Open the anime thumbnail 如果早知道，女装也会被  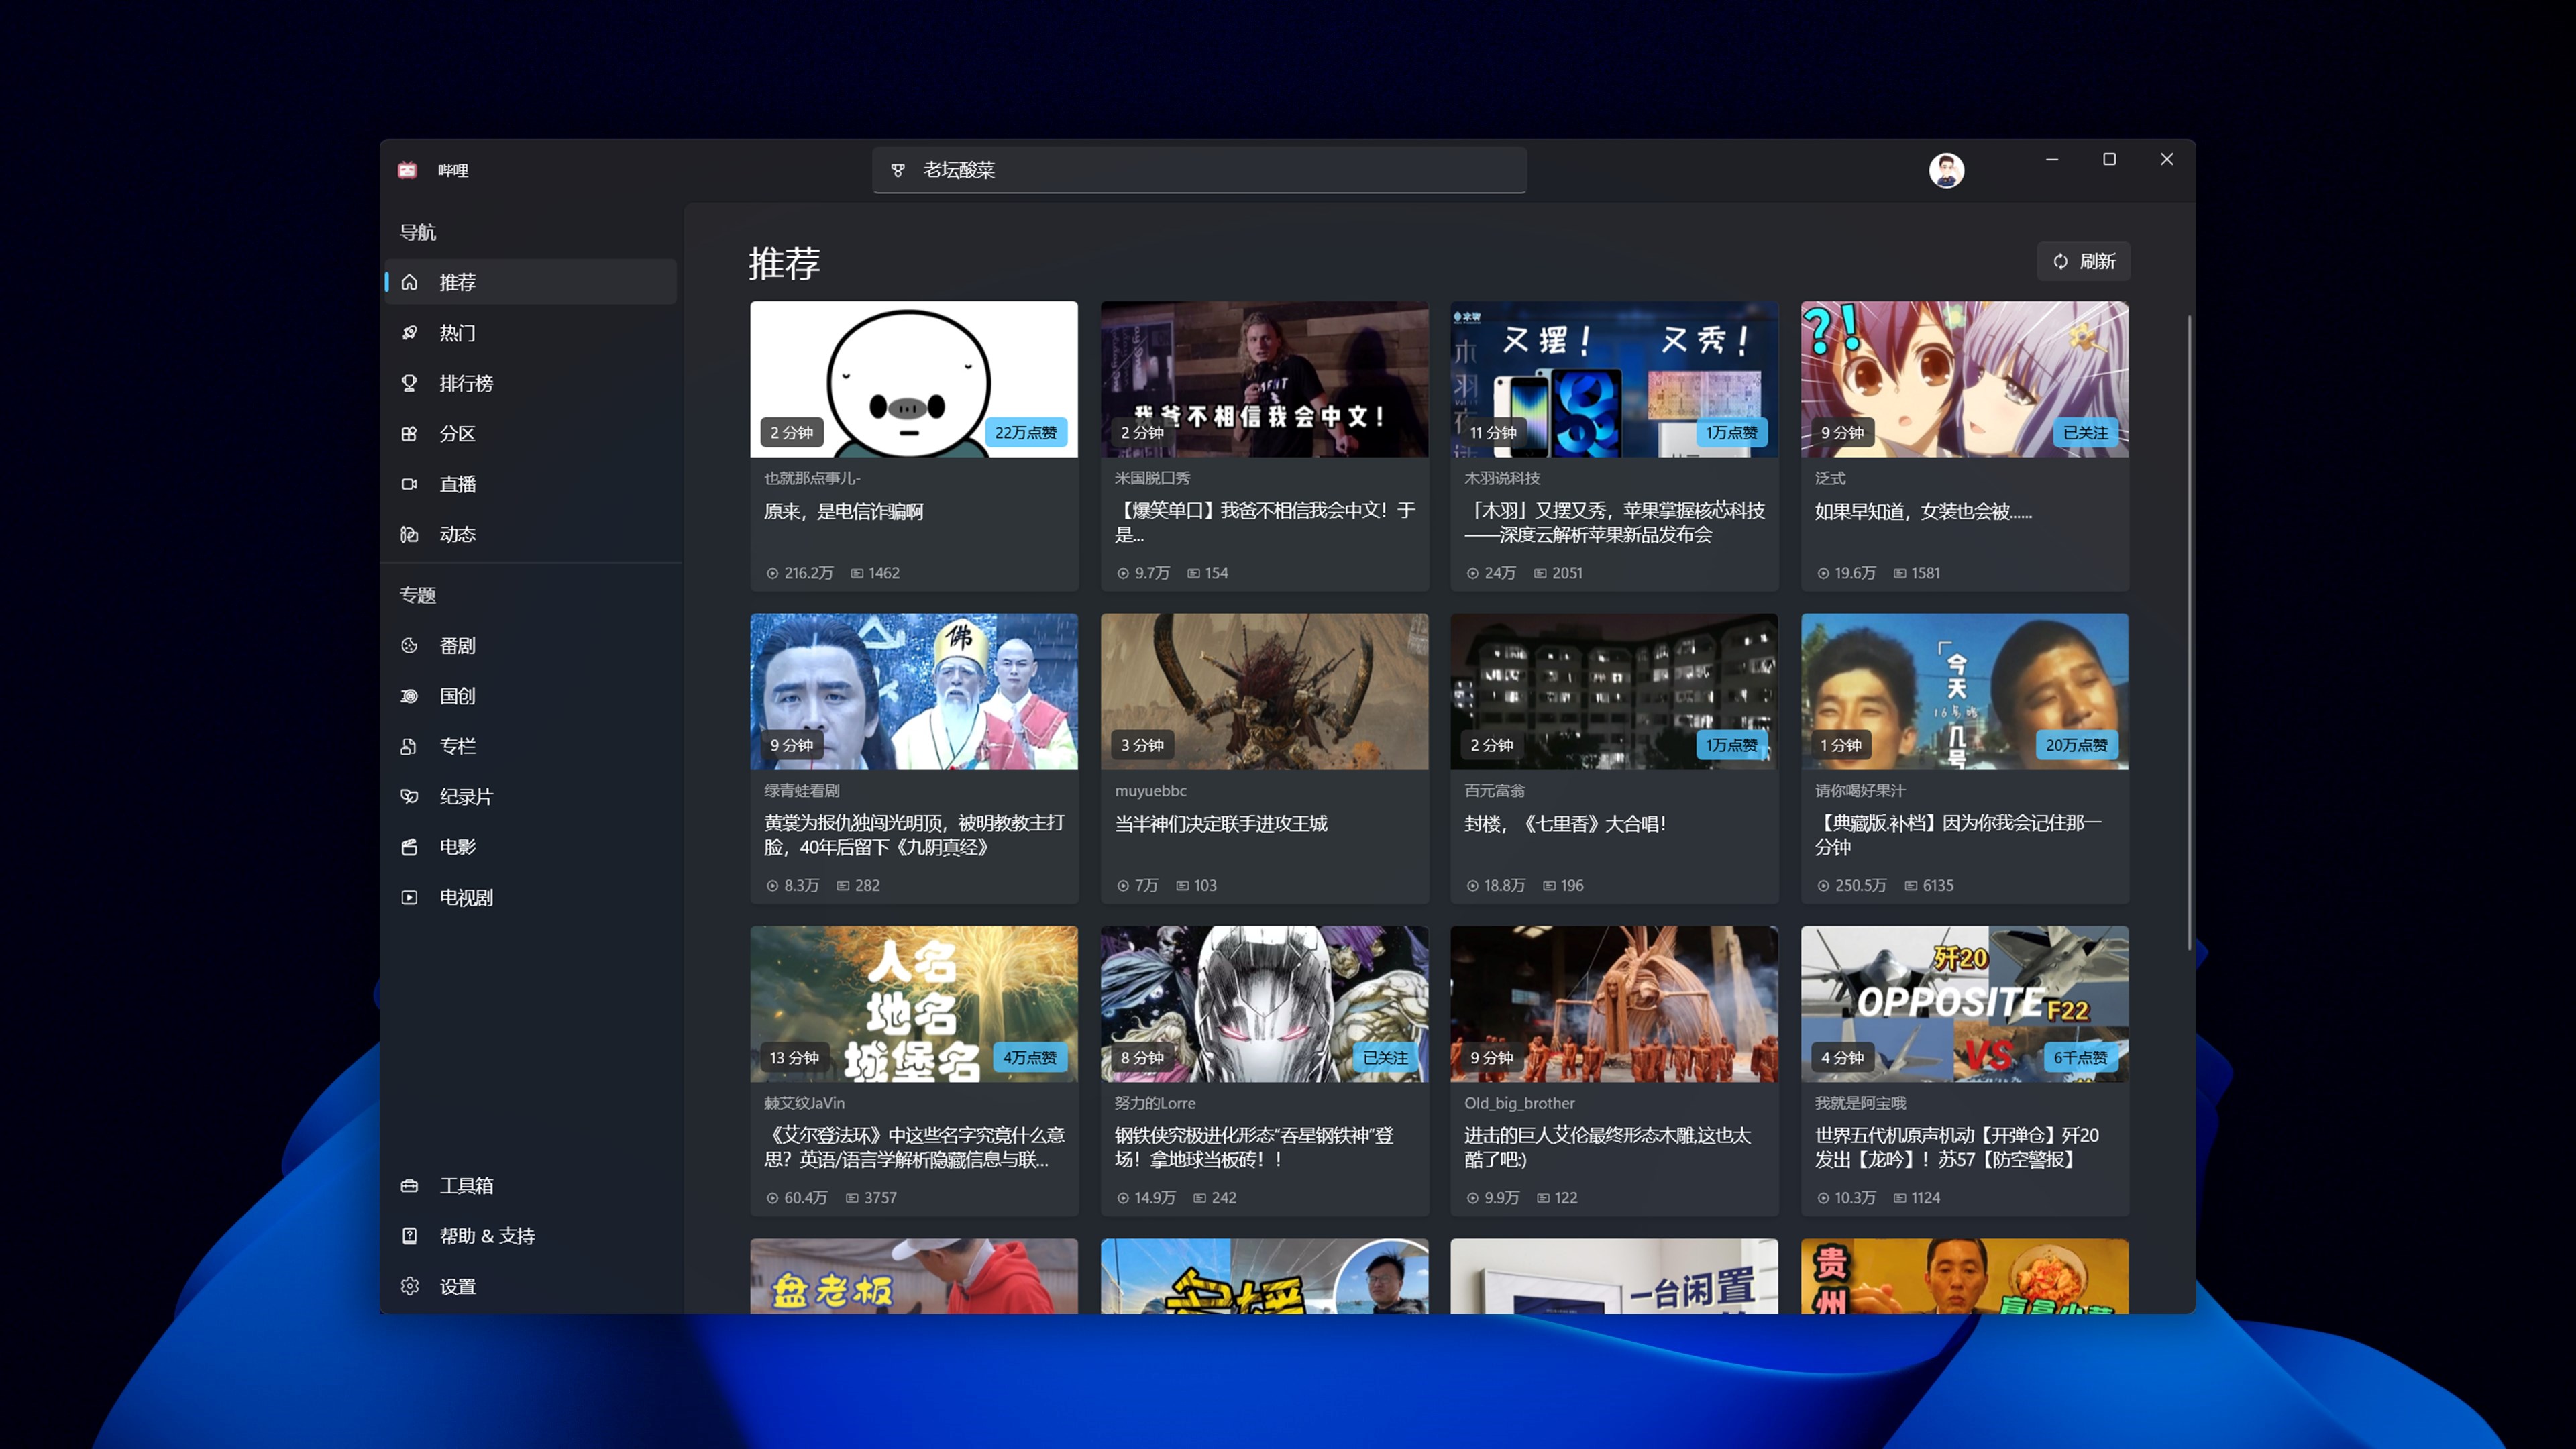[x=1964, y=379]
